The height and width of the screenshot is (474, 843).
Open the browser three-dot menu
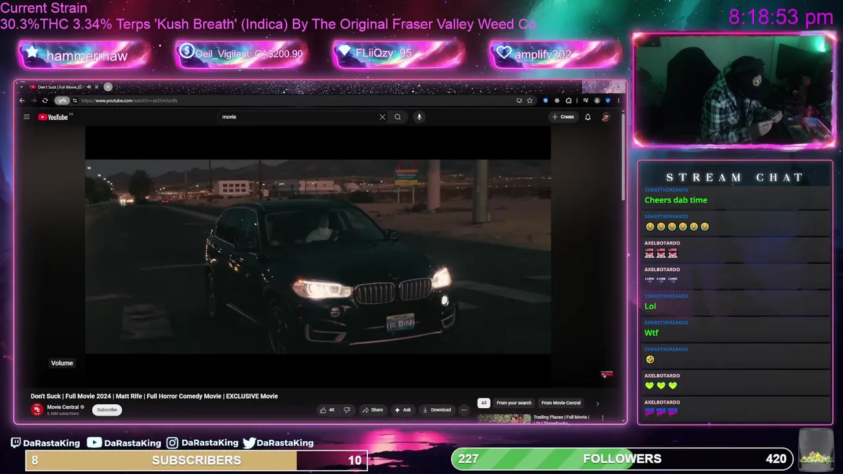(618, 101)
